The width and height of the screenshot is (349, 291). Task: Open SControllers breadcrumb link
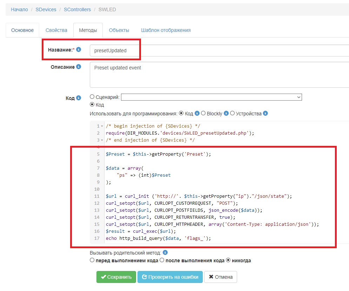click(77, 9)
